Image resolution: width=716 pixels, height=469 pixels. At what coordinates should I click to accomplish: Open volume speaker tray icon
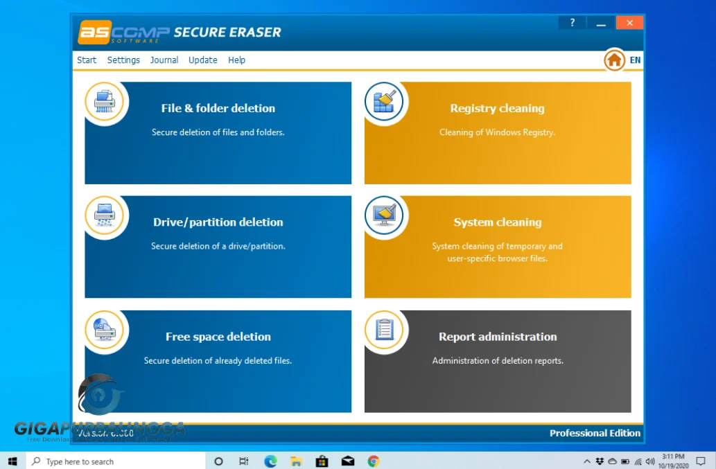(x=650, y=461)
